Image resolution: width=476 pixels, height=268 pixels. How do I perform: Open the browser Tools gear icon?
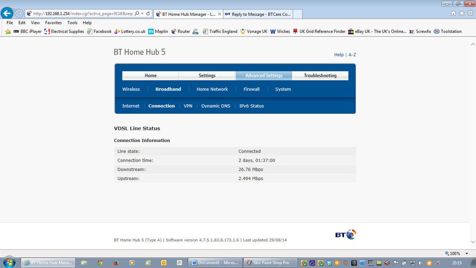(x=470, y=13)
